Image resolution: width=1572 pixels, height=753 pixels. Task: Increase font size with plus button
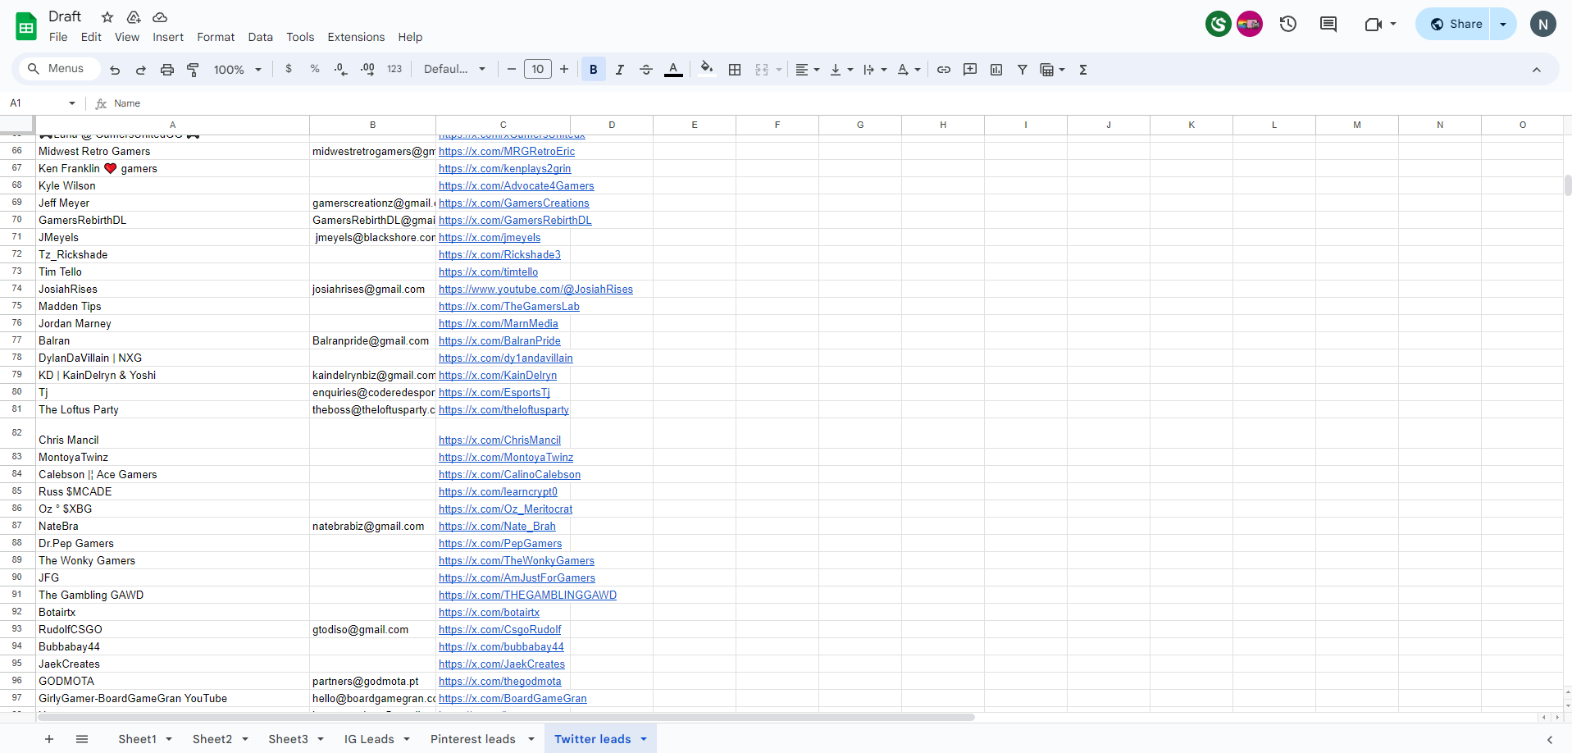(564, 70)
